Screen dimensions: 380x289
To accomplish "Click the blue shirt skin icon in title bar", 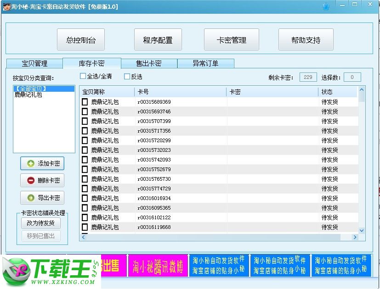I will coord(326,6).
